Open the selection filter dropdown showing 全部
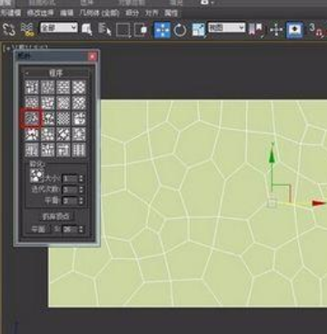This screenshot has height=334, width=327. coord(59,28)
